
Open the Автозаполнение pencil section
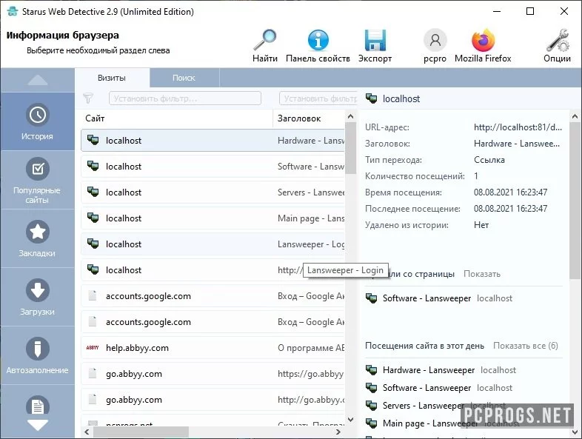tap(37, 355)
